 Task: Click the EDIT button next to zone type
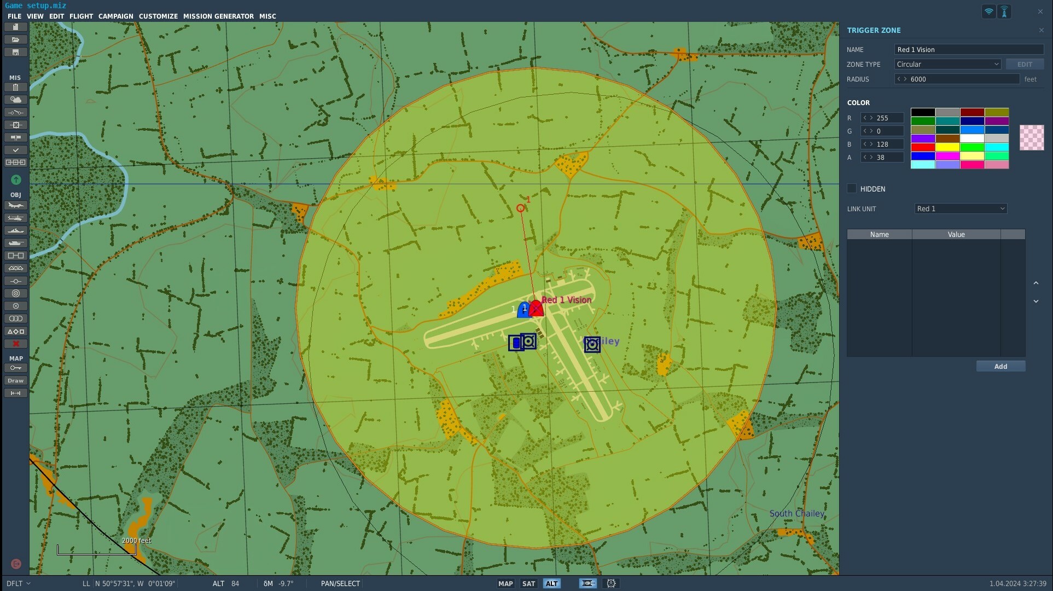point(1025,64)
